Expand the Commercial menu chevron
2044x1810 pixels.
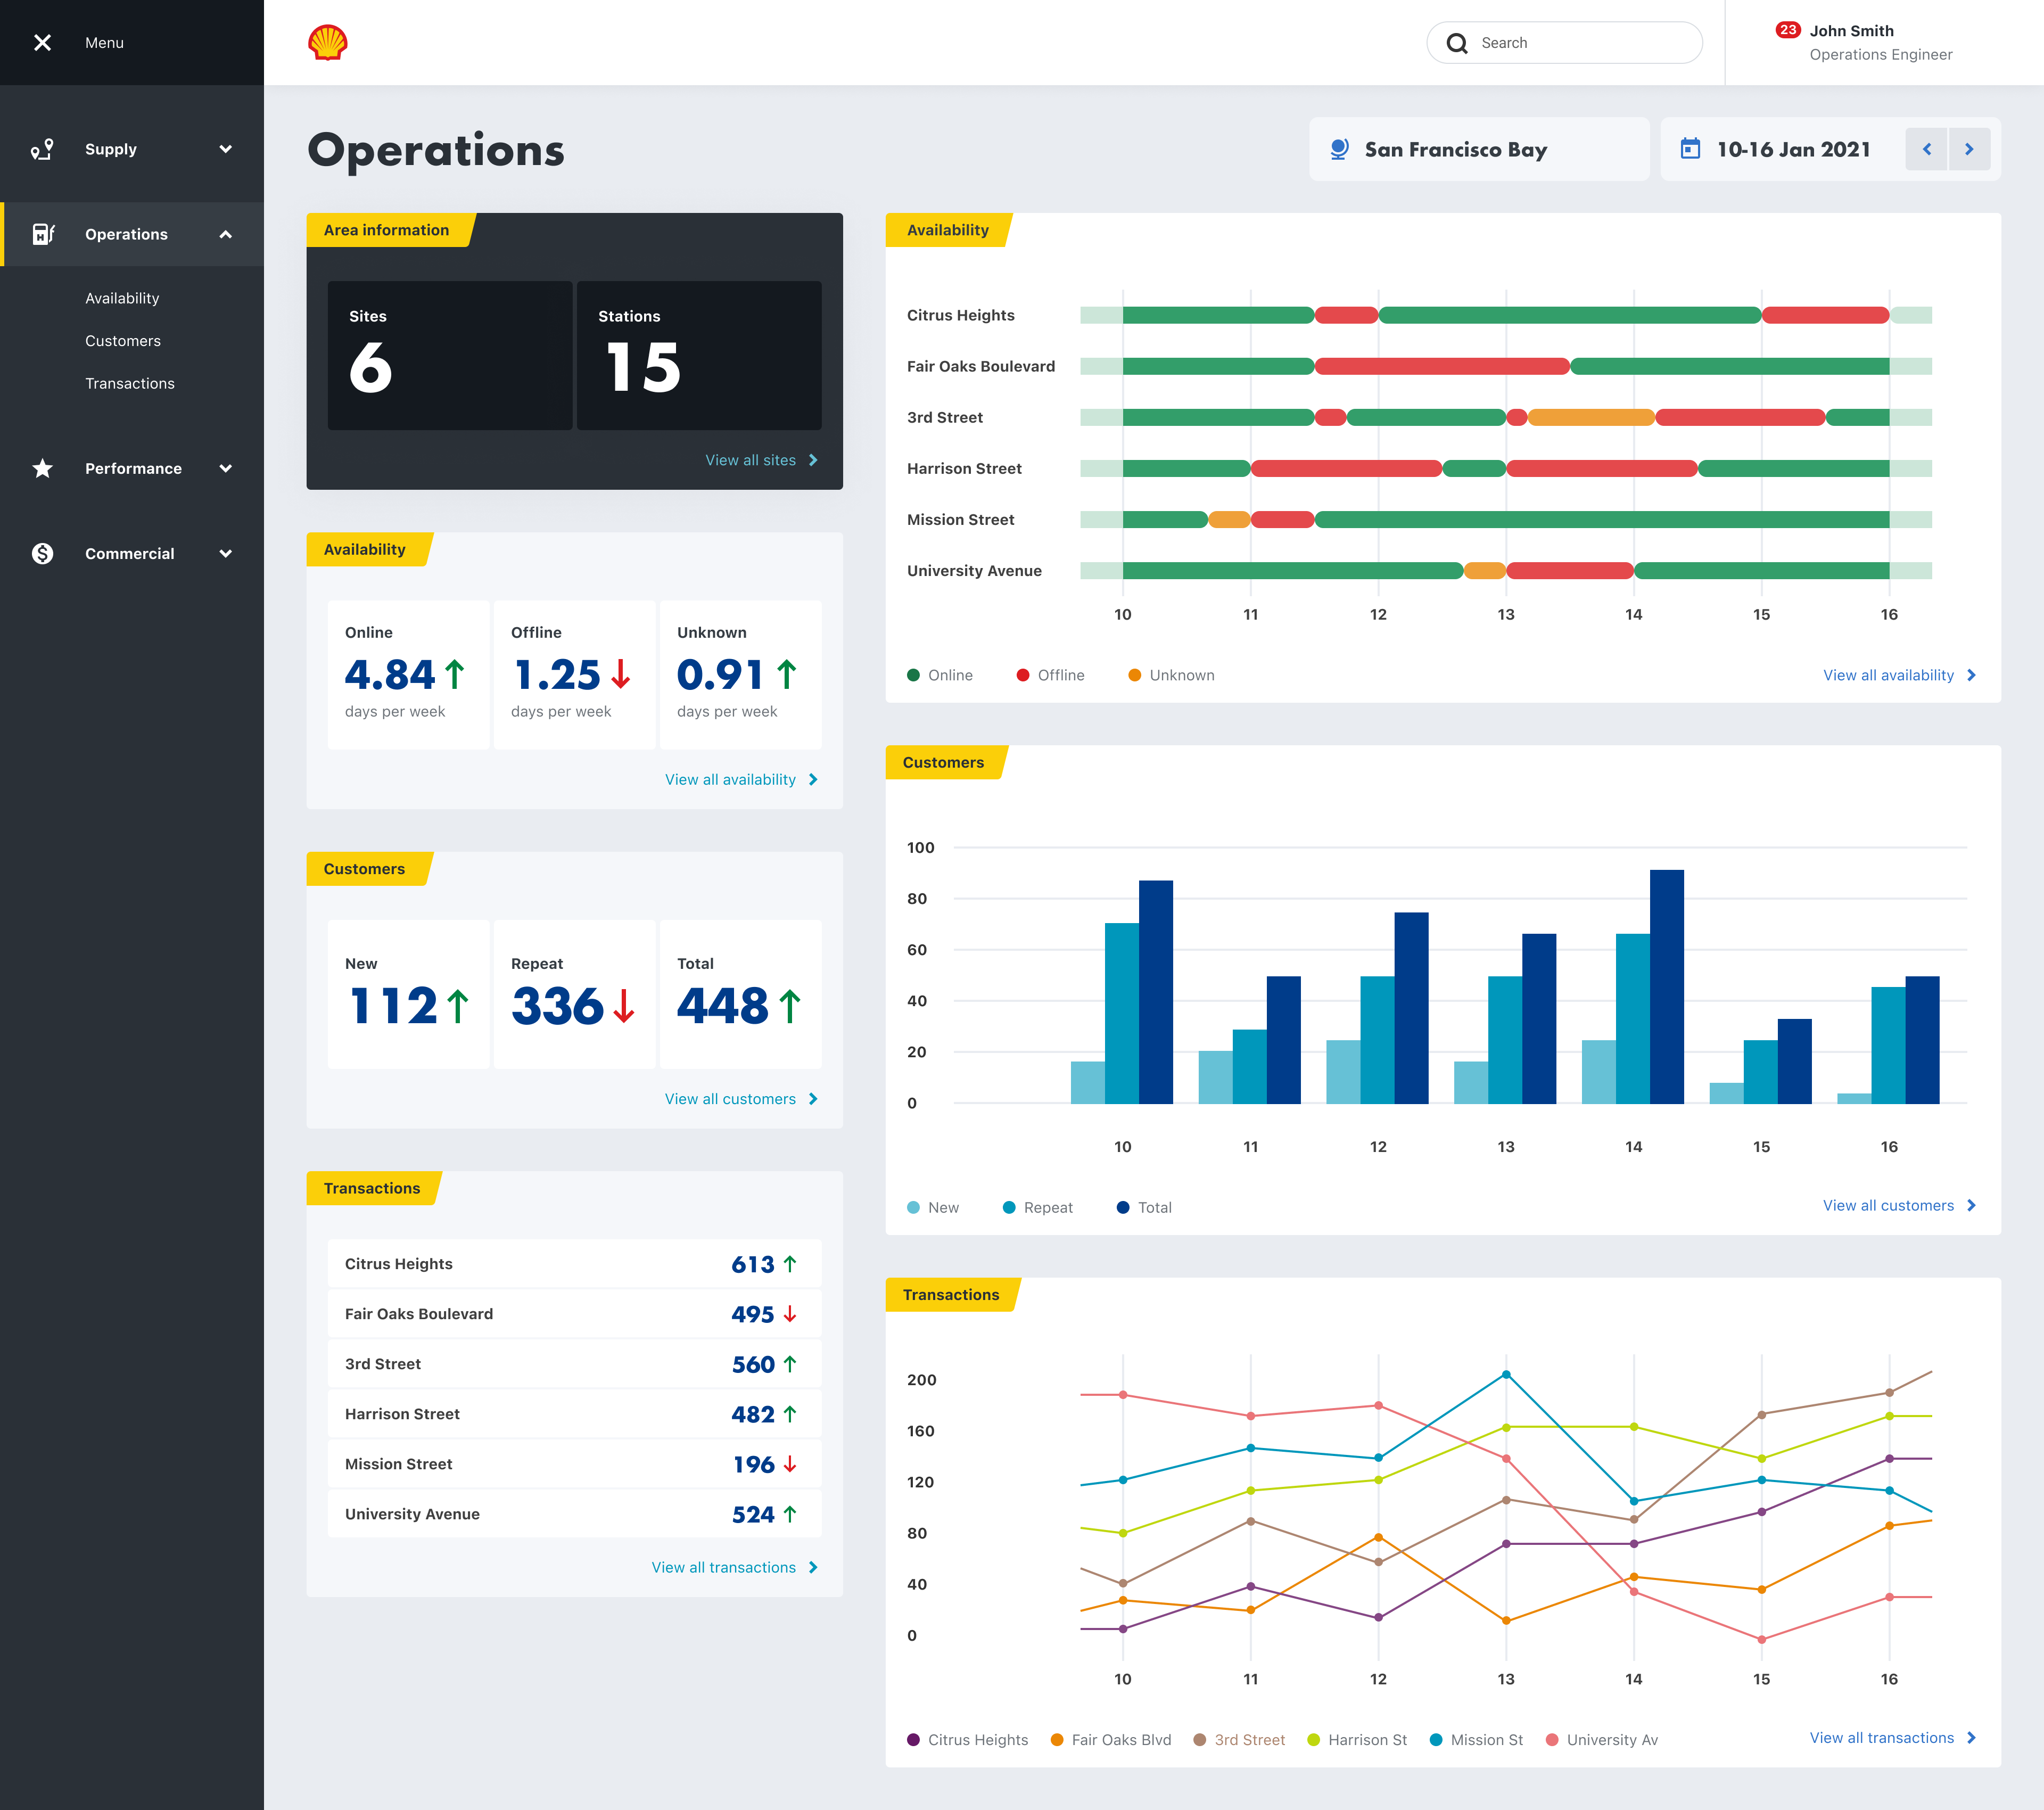(x=225, y=553)
